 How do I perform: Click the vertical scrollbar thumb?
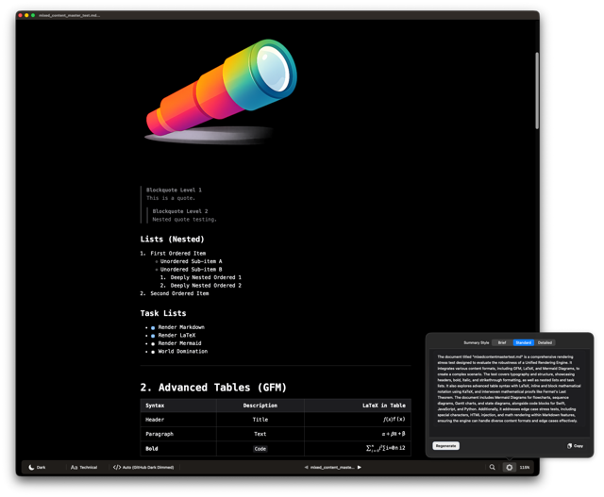point(537,91)
